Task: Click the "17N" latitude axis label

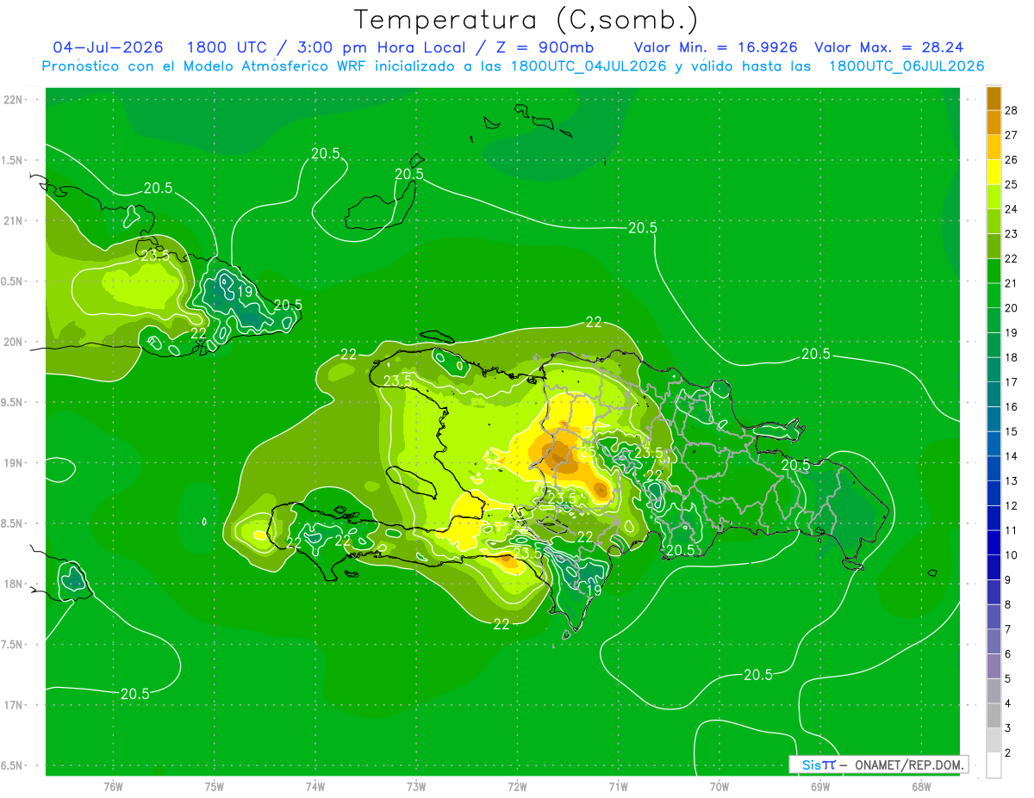Action: [13, 705]
